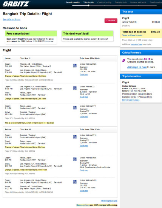Viewport: 162px width, 208px height.
Task: Click United Airlines logo for flight 32
Action: point(75,88)
